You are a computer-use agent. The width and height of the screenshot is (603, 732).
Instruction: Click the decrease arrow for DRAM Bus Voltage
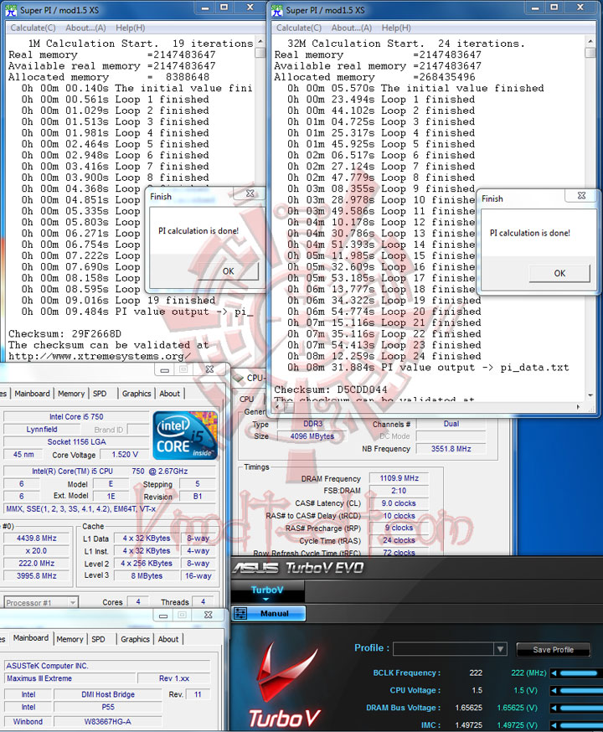pyautogui.click(x=554, y=708)
